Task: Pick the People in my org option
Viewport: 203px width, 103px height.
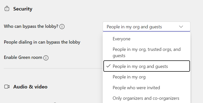Action: coord(129,77)
